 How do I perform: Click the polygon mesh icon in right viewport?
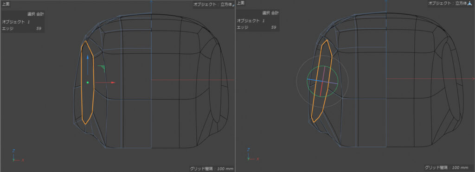[470, 4]
